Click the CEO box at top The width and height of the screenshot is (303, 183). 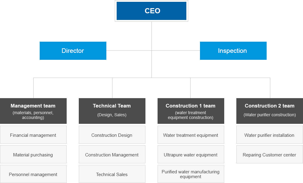151,11
